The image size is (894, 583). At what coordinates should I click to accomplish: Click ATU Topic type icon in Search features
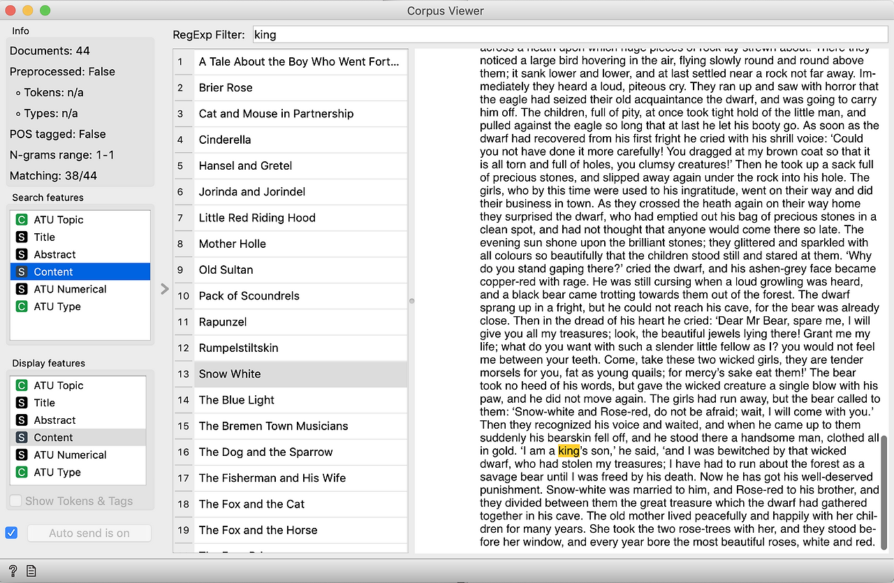point(22,219)
